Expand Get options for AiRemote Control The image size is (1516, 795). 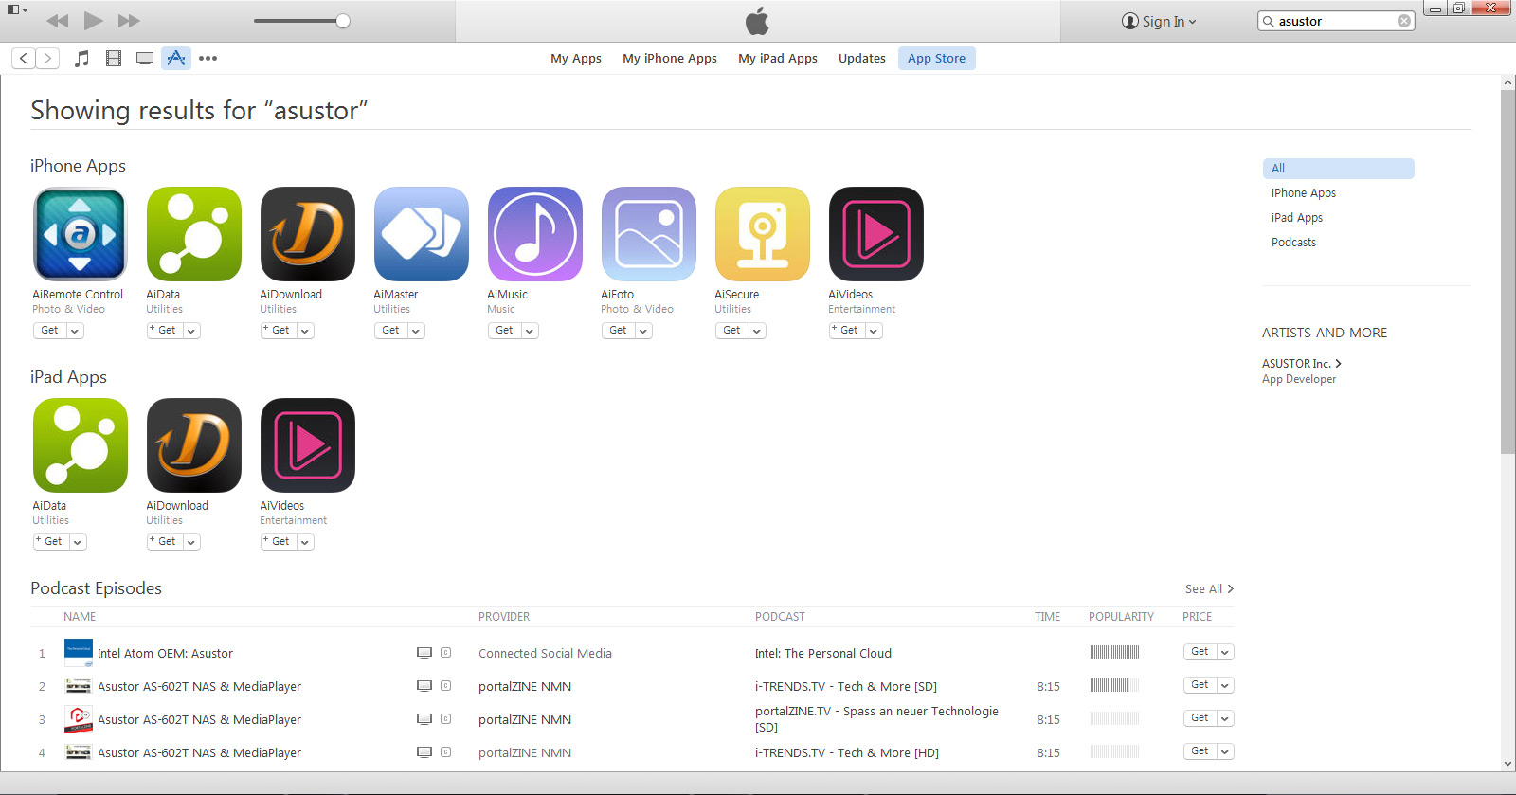pos(75,331)
